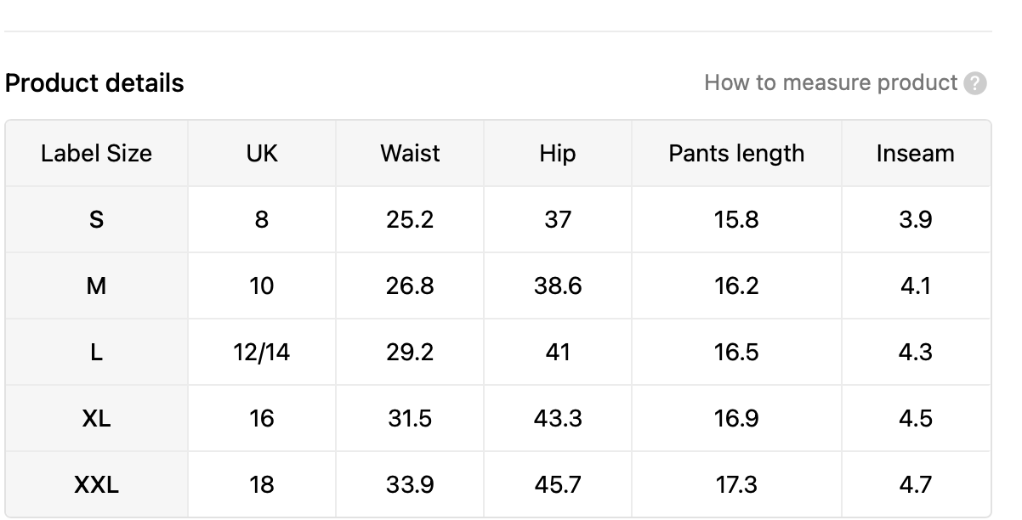Click the 43.3 hip measurement cell

coord(558,418)
